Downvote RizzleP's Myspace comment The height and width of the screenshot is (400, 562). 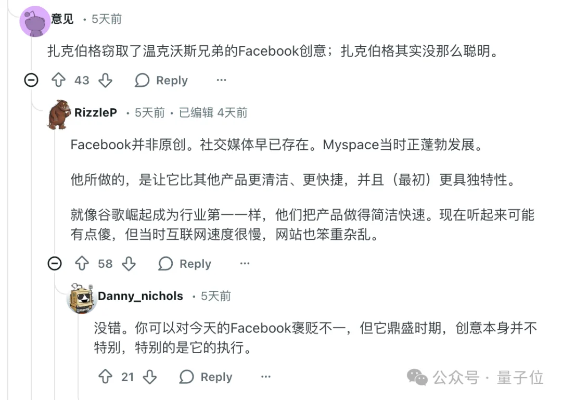click(x=129, y=264)
